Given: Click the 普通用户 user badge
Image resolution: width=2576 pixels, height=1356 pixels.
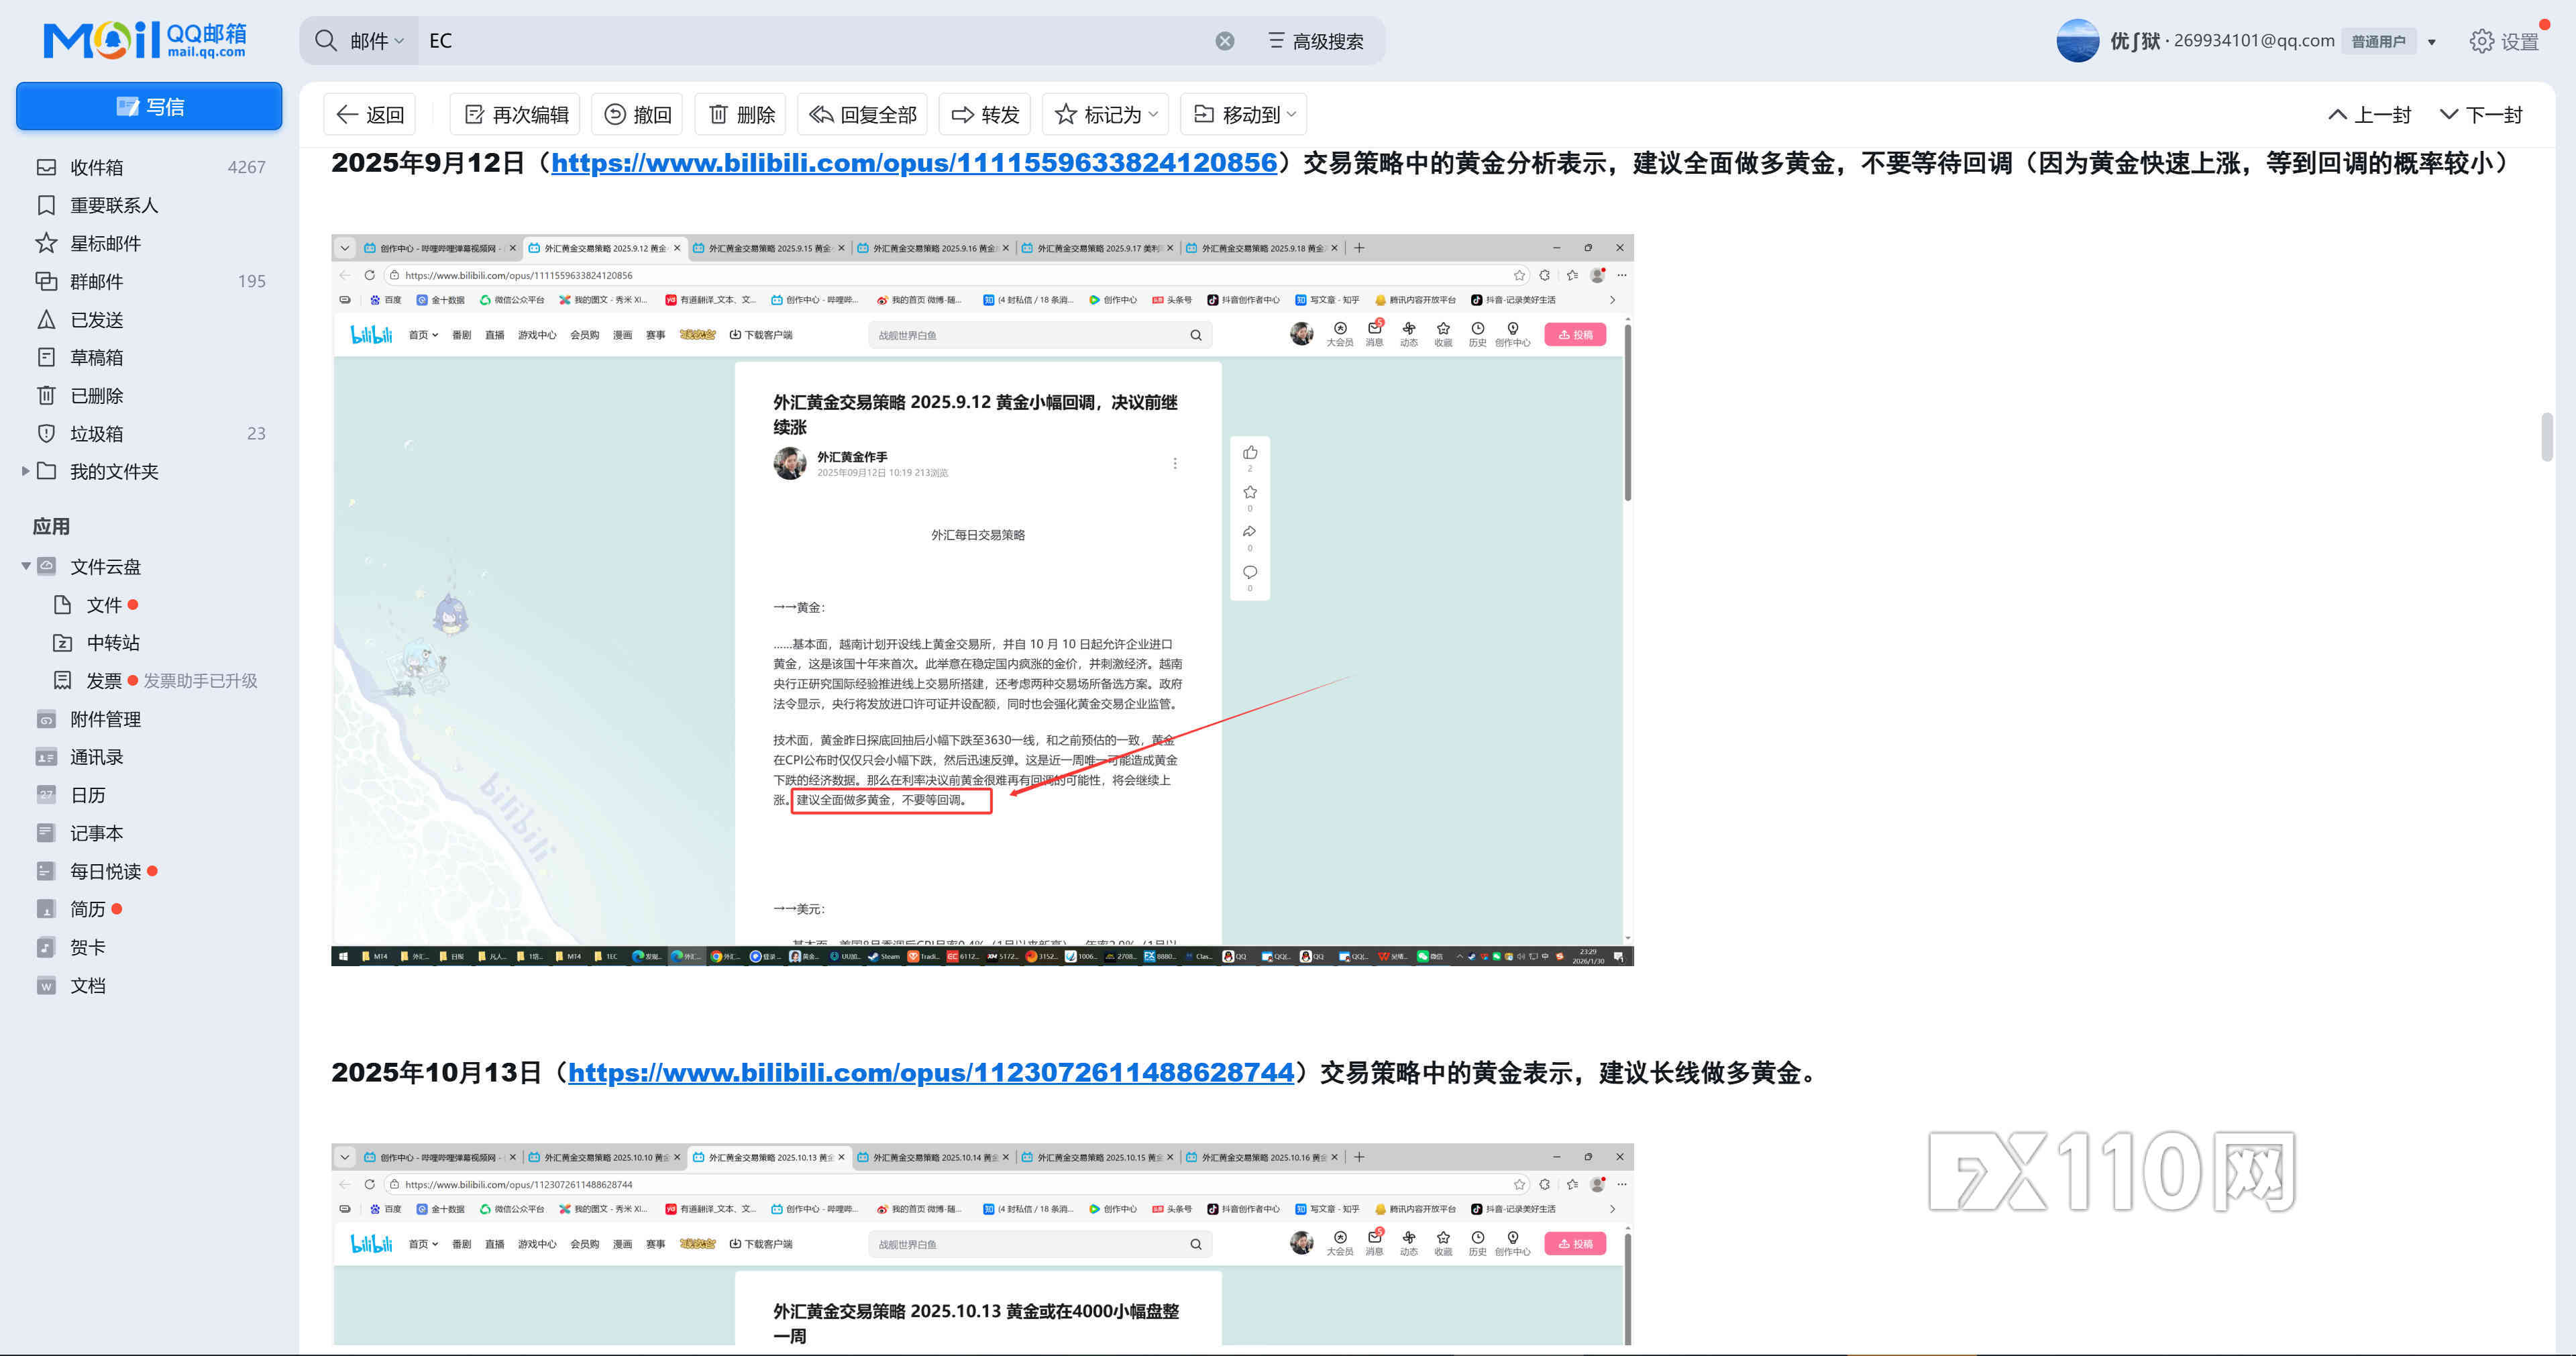Looking at the screenshot, I should click(x=2377, y=41).
